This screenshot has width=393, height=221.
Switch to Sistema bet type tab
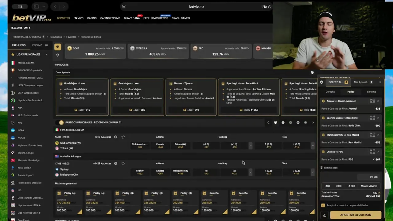tap(371, 92)
